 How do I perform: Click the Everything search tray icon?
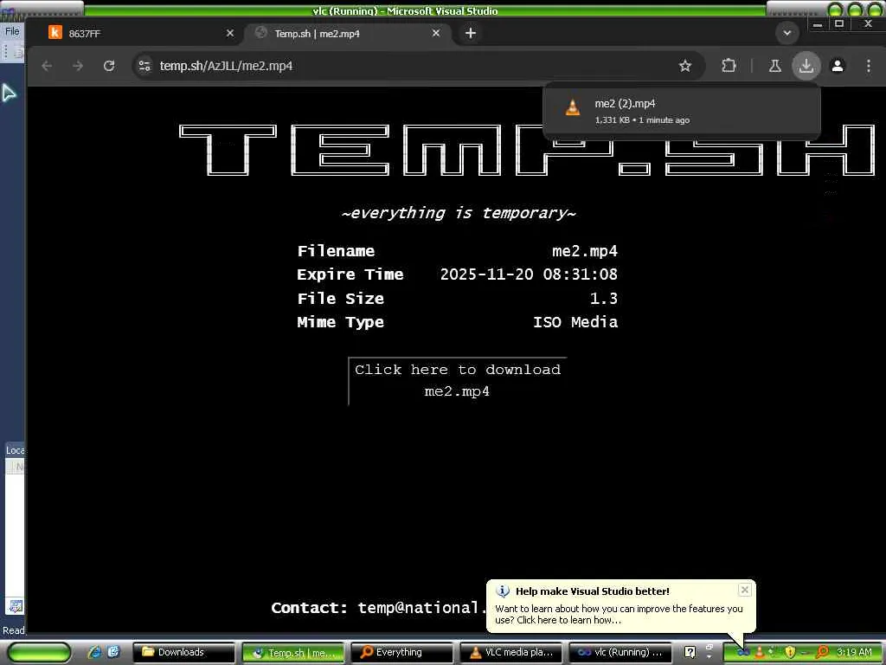[822, 652]
